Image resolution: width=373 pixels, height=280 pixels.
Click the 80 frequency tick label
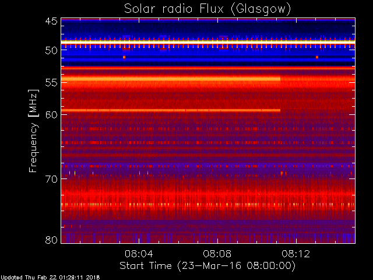[x=51, y=240]
